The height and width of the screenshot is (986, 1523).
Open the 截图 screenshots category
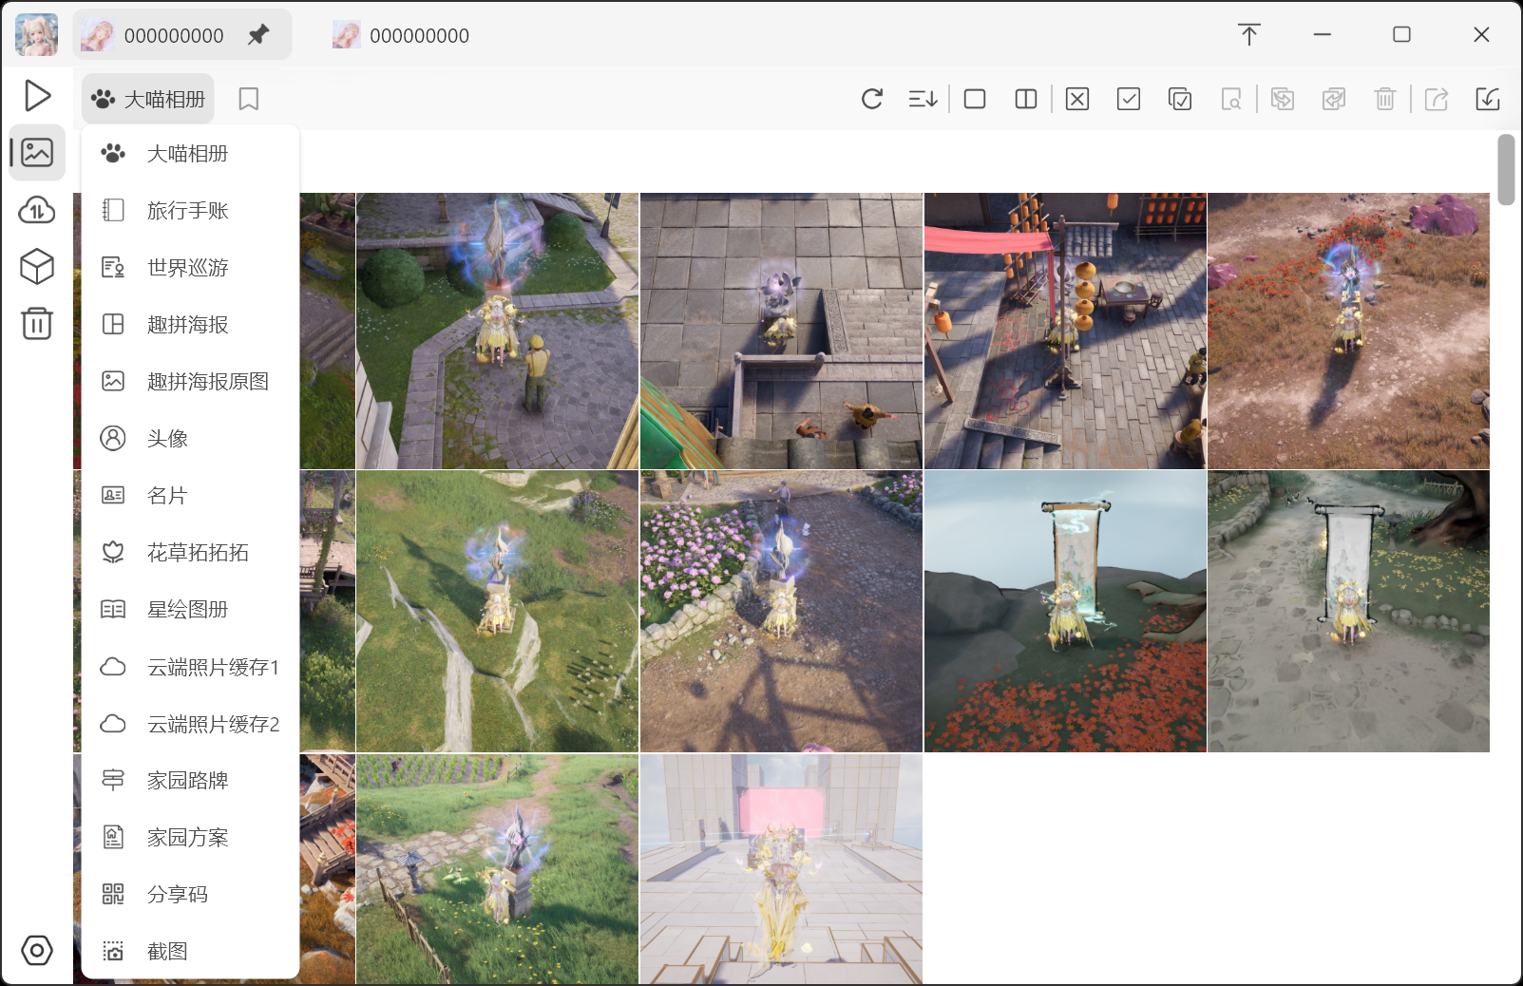tap(190, 952)
